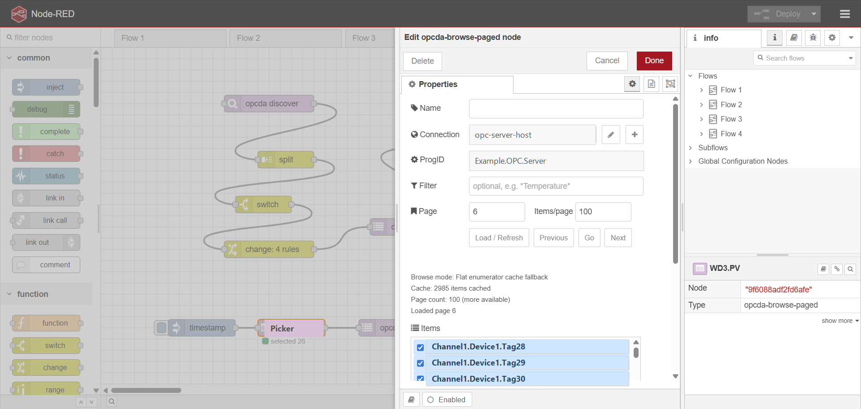The height and width of the screenshot is (409, 861).
Task: Select the function palette node
Action: 47,323
